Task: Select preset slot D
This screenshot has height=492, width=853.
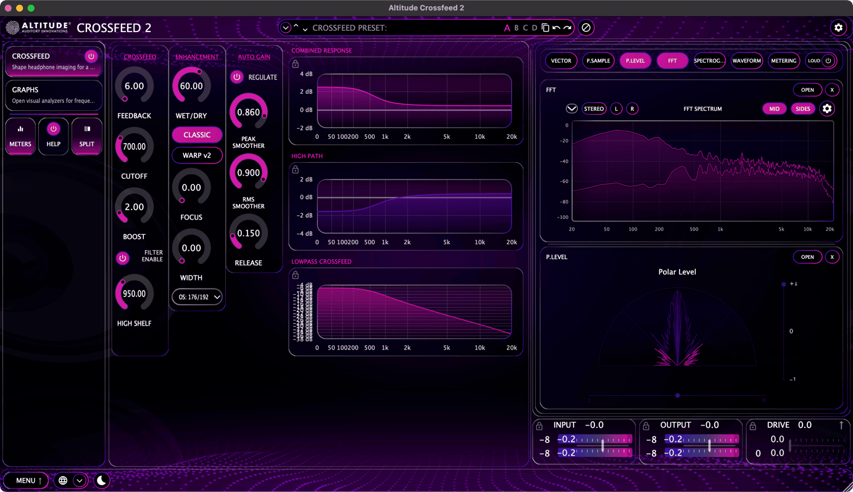Action: pyautogui.click(x=535, y=28)
